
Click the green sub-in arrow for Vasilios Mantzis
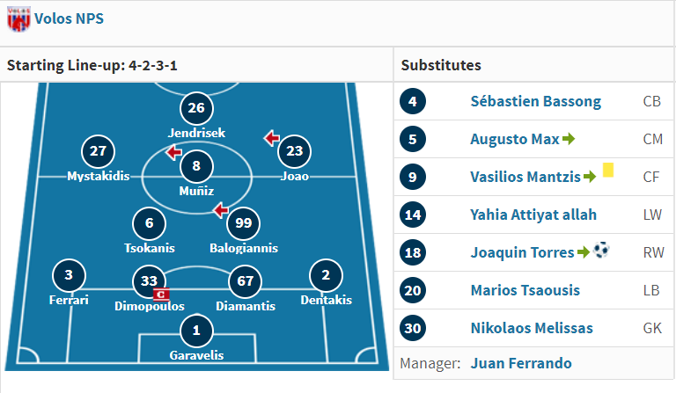590,177
